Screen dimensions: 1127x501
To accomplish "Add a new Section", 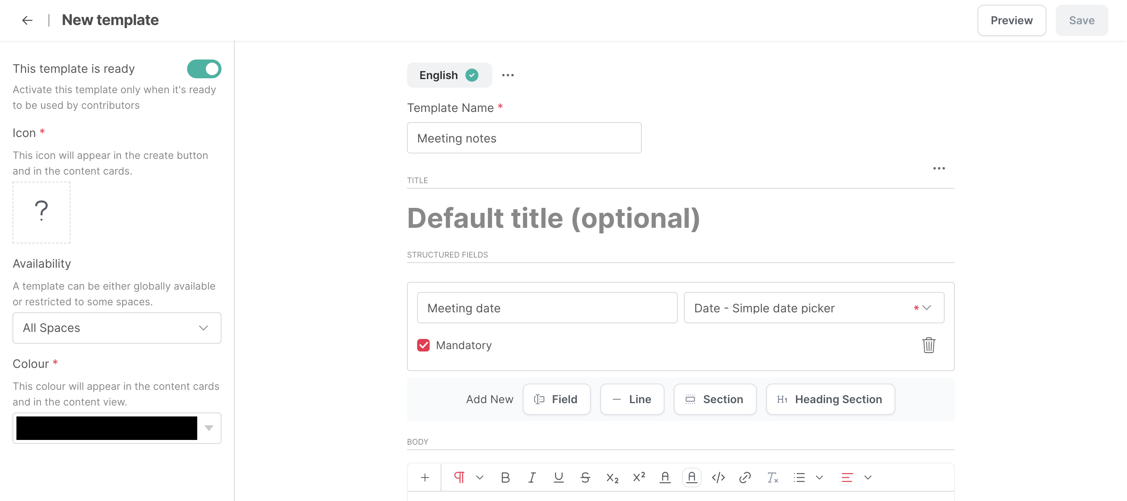I will 715,399.
